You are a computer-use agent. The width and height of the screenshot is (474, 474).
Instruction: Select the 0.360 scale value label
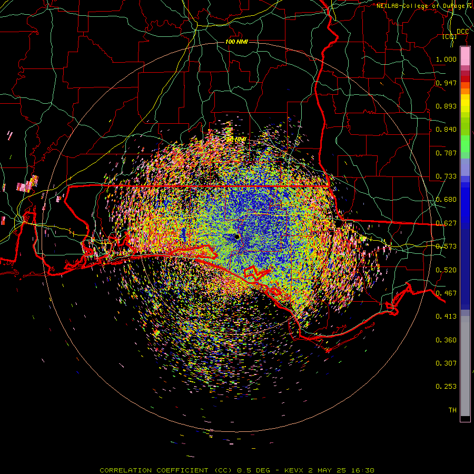click(446, 340)
